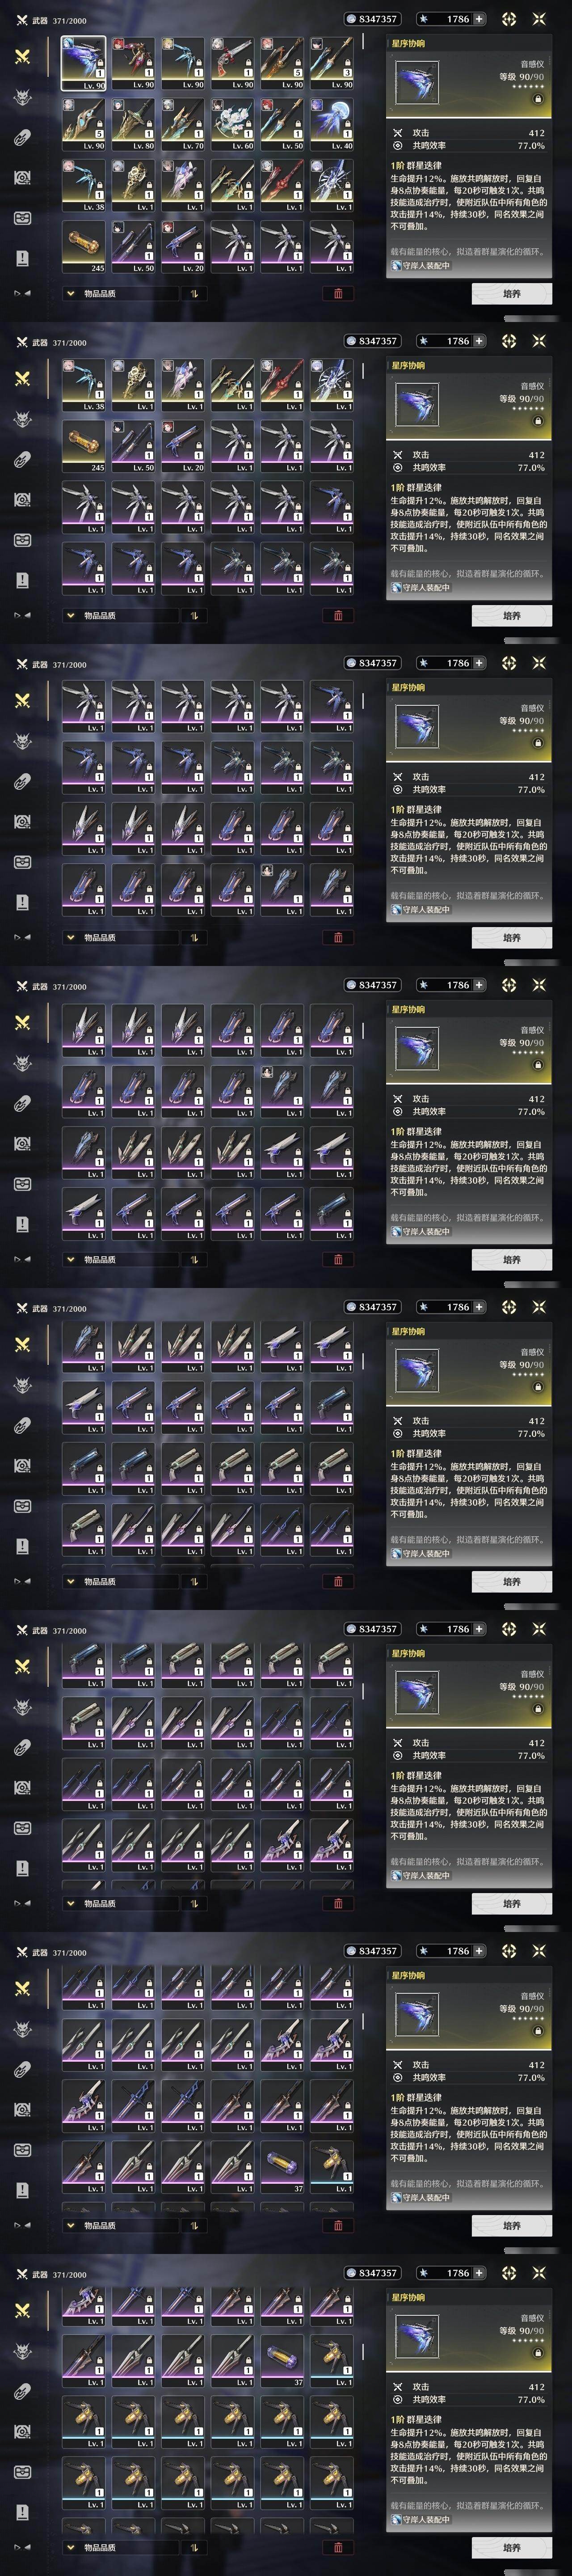Screen dimensions: 572x2576
Task: Open the echoes category icon in topmost sidebar
Action: click(x=22, y=97)
